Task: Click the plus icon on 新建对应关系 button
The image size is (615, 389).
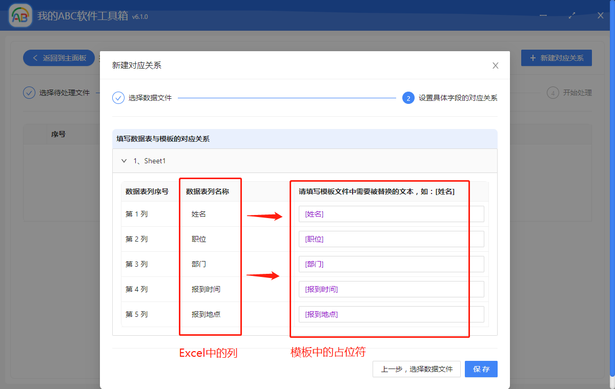Action: click(532, 57)
